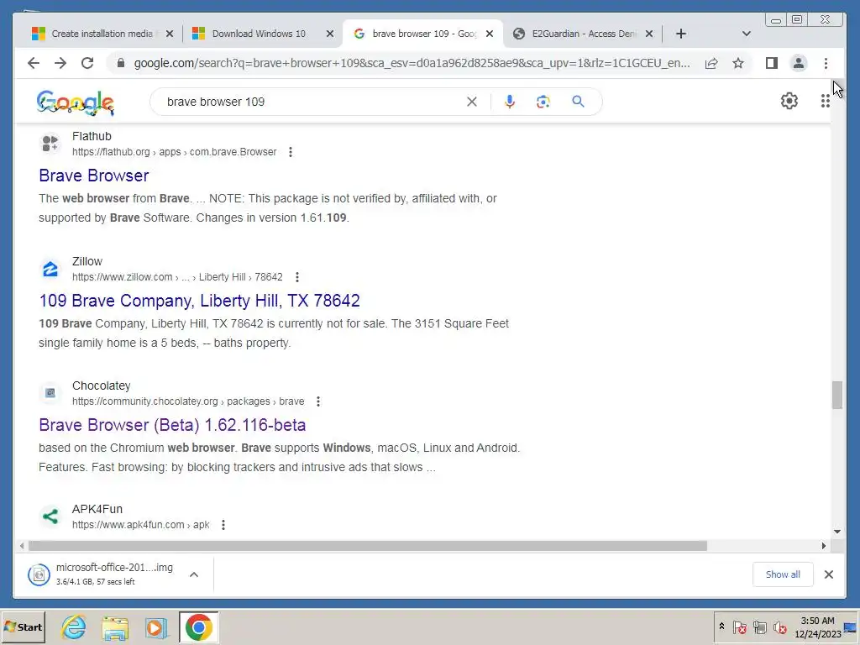Viewport: 860px width, 645px height.
Task: Bookmark this page with the star icon
Action: [x=738, y=63]
